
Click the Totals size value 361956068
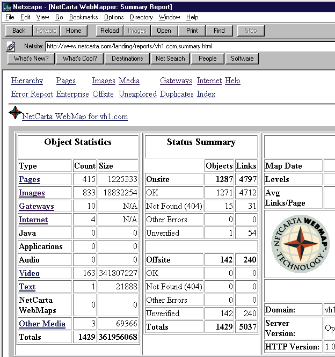(118, 337)
